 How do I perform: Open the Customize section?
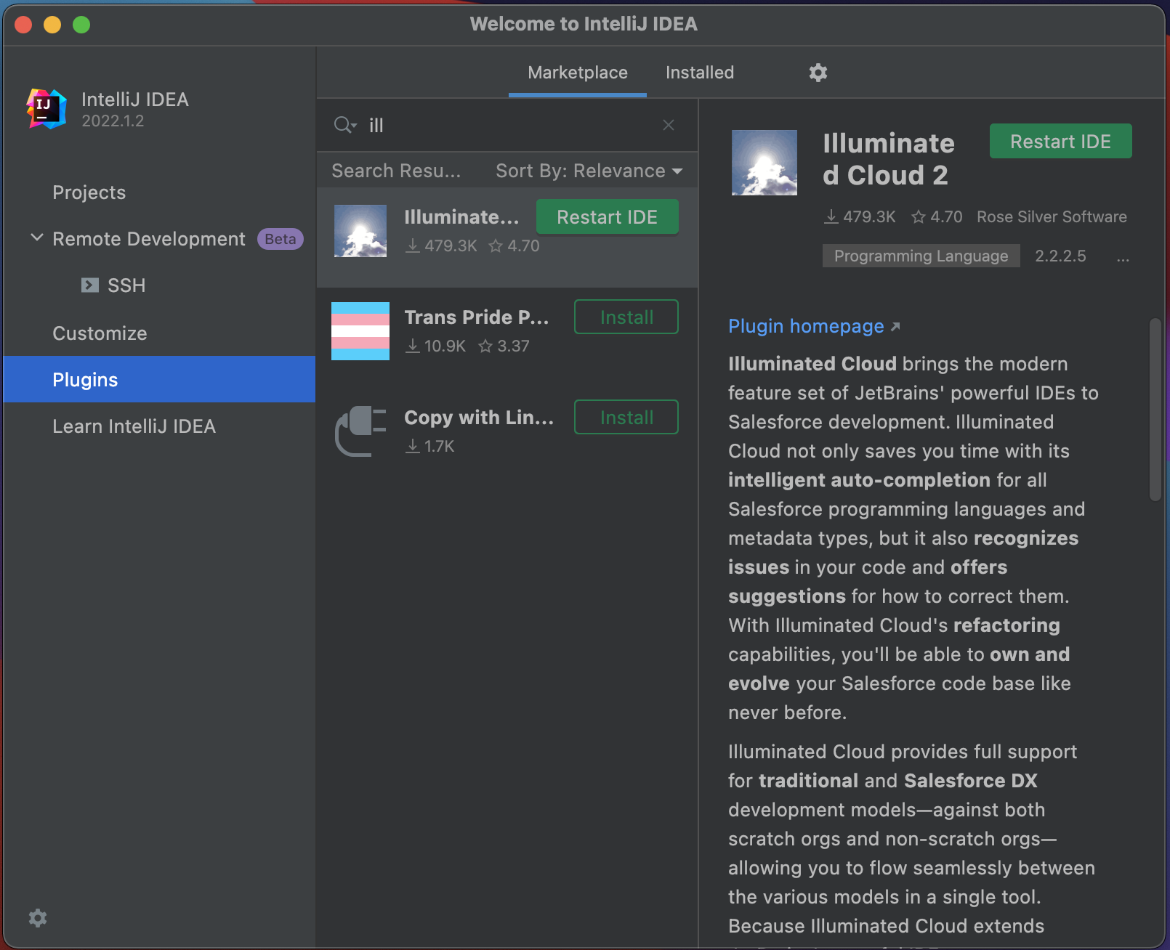160,333
